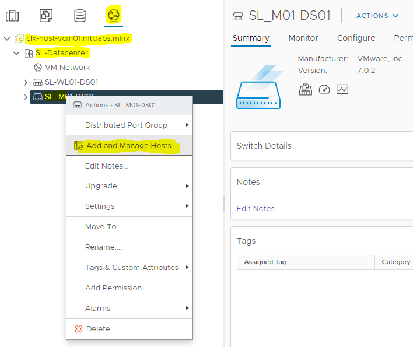The width and height of the screenshot is (413, 347).
Task: Click the port groups icon under Version
Action: [x=306, y=89]
